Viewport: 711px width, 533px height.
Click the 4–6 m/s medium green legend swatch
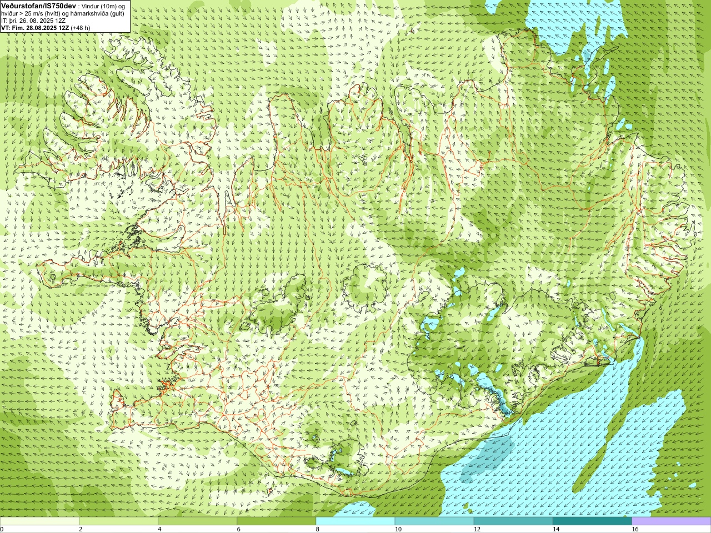pos(197,521)
